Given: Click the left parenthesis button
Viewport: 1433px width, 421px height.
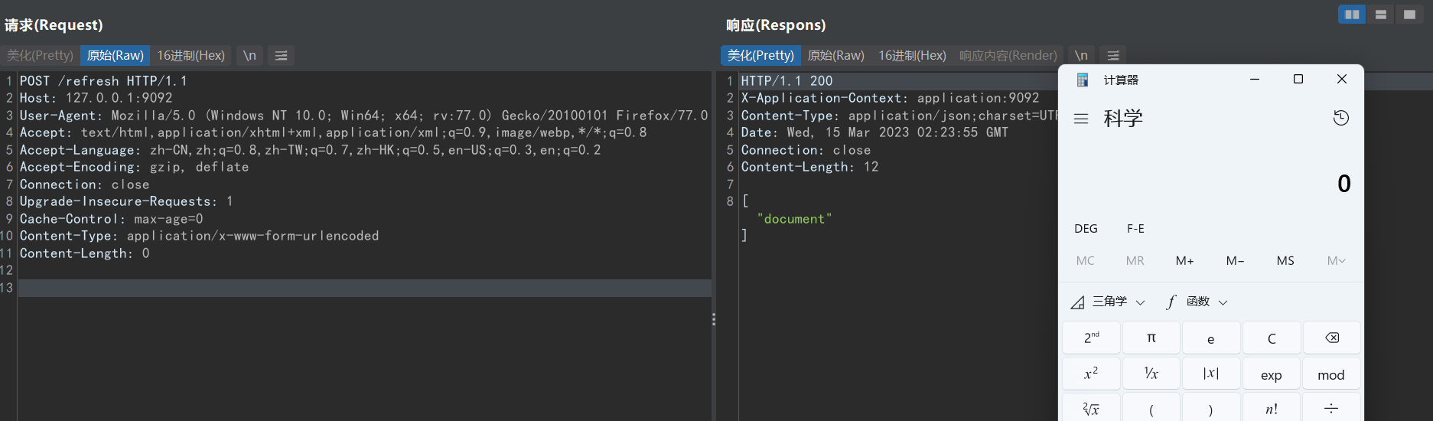Looking at the screenshot, I should [1151, 408].
